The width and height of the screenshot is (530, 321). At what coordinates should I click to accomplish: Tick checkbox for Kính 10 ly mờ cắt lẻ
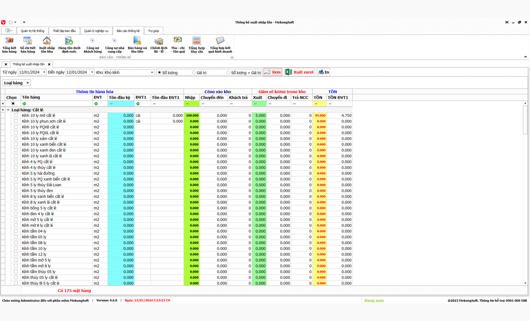16,116
